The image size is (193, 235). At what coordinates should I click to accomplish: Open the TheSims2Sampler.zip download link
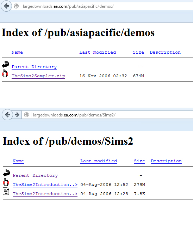(x=38, y=76)
